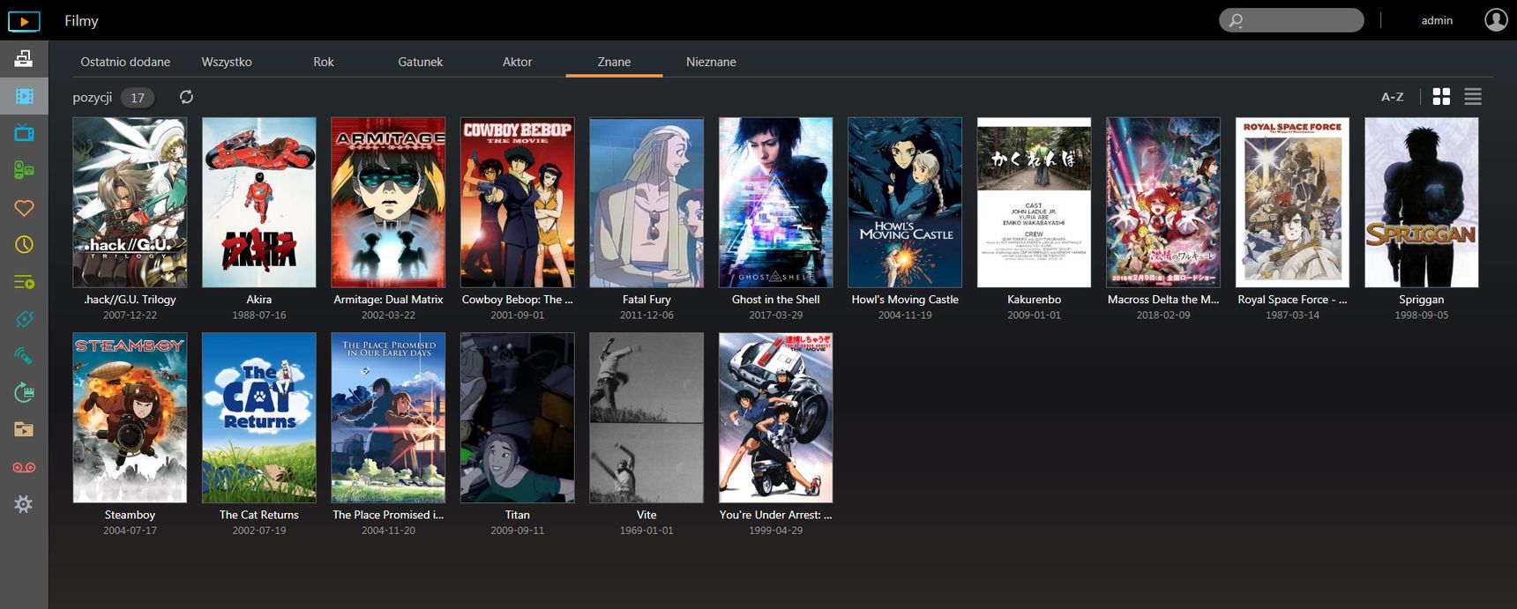1517x609 pixels.
Task: Open the admin account menu
Action: click(x=1437, y=20)
